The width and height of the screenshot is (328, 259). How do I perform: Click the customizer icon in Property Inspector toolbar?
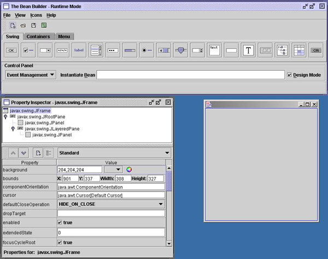(49, 153)
